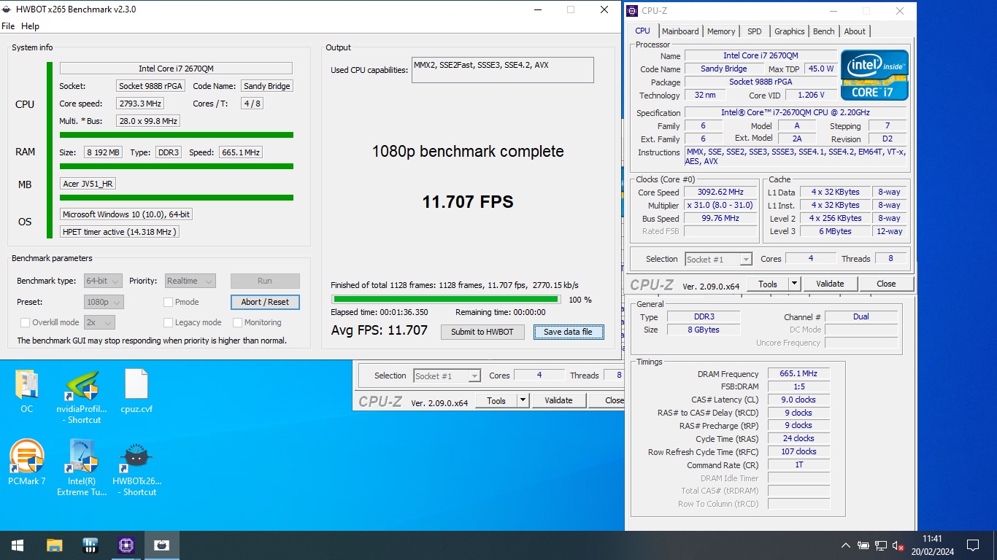Click the Tools button in front CPU-Z

coord(768,284)
